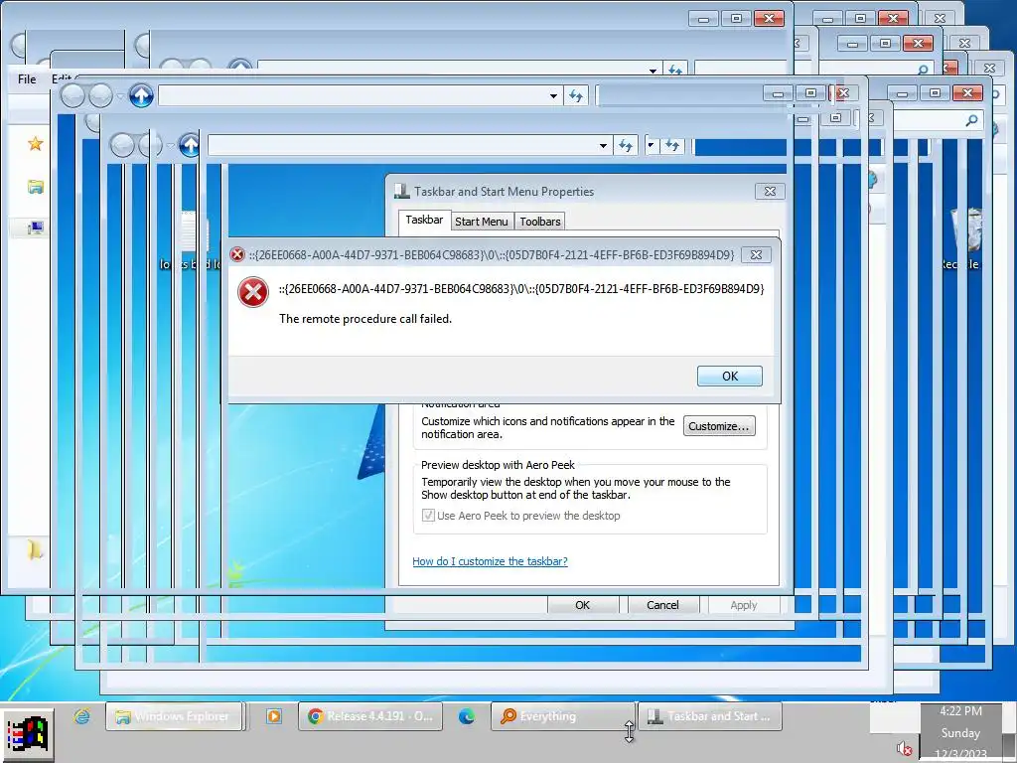Image resolution: width=1017 pixels, height=763 pixels.
Task: Click the Up arrow in the lower Explorer bar
Action: (x=190, y=145)
